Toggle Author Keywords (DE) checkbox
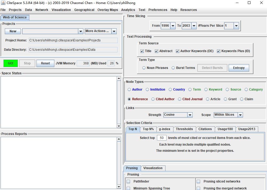The width and height of the screenshot is (267, 190). pos(178,51)
